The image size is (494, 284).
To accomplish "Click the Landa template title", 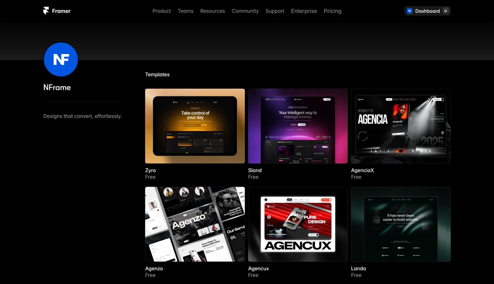I will tap(359, 268).
